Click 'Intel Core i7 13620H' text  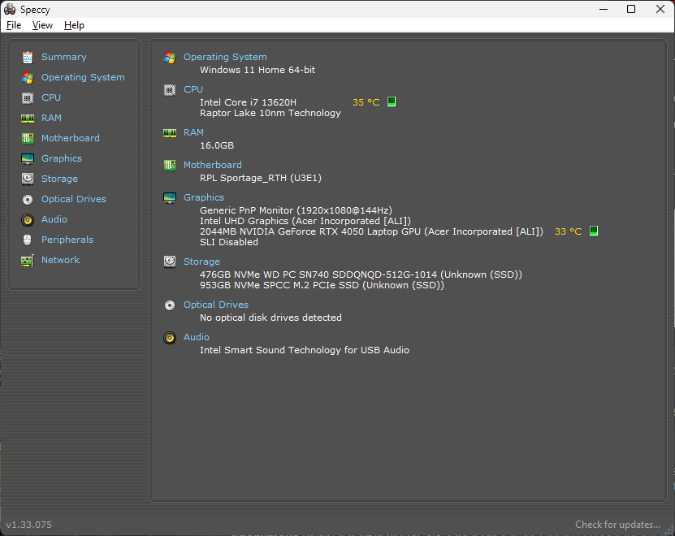coord(248,102)
